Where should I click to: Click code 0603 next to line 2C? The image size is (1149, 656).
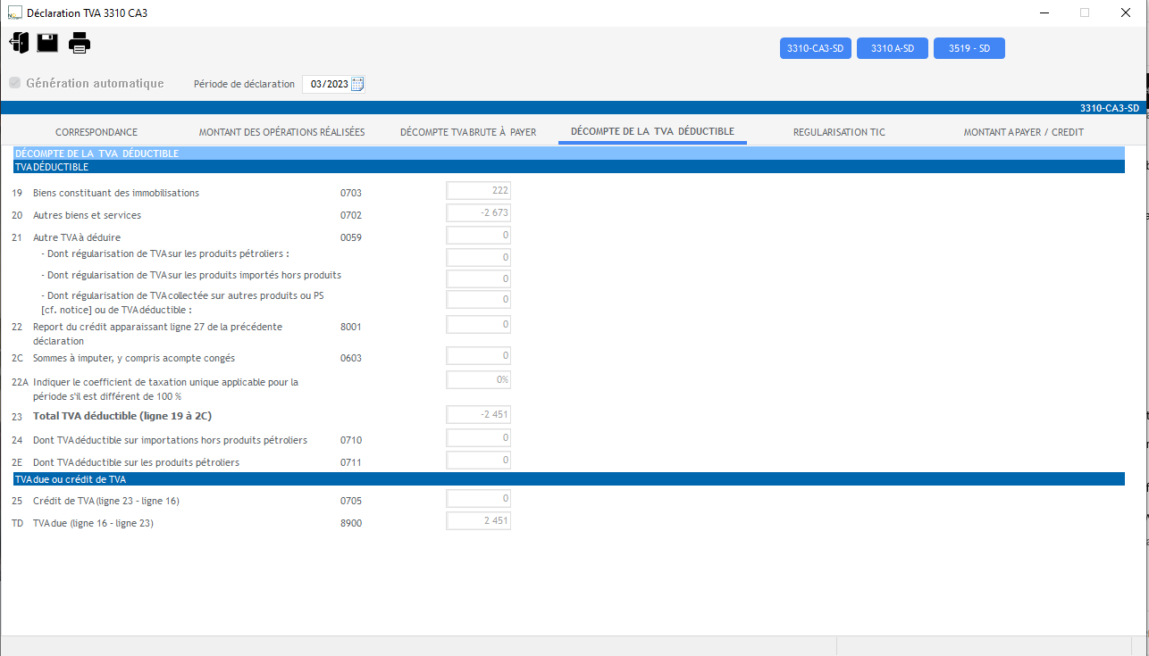tap(351, 358)
